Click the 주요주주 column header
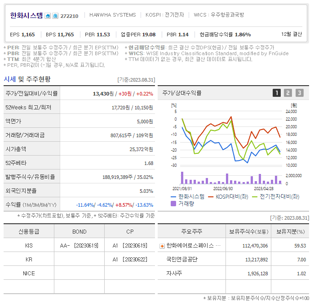 (192, 232)
